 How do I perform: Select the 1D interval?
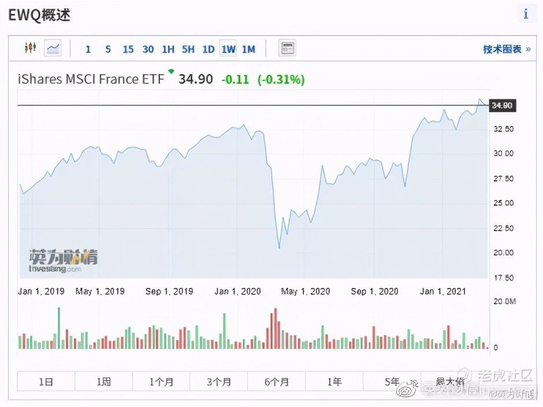pos(208,49)
